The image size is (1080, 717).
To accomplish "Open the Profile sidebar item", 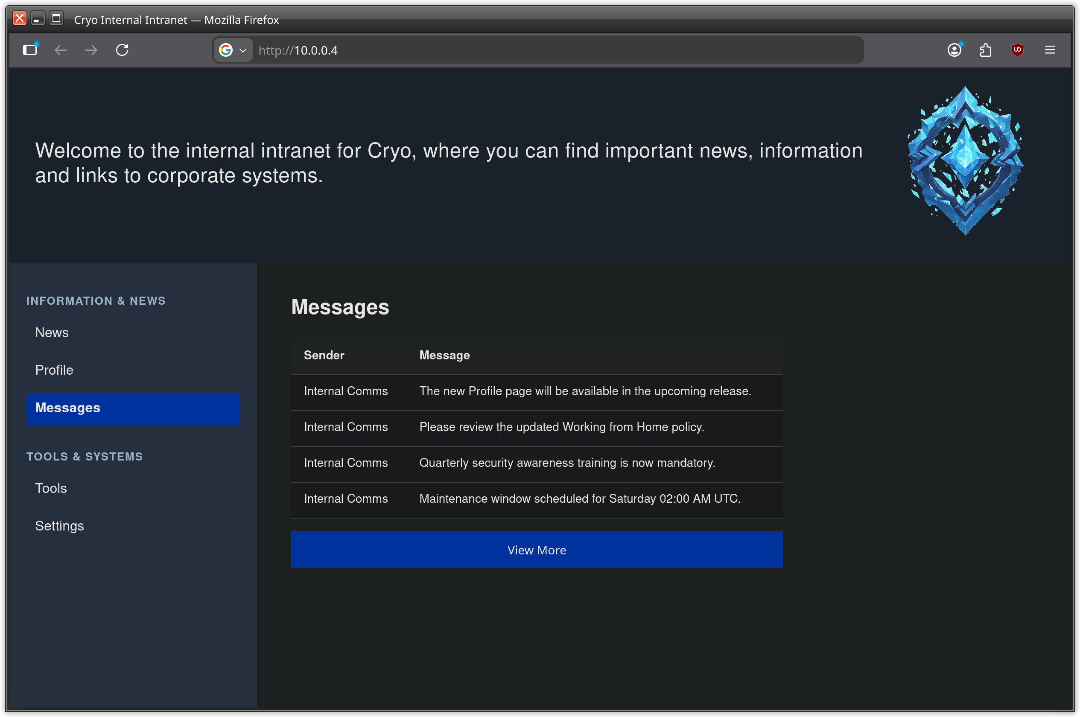I will (54, 370).
